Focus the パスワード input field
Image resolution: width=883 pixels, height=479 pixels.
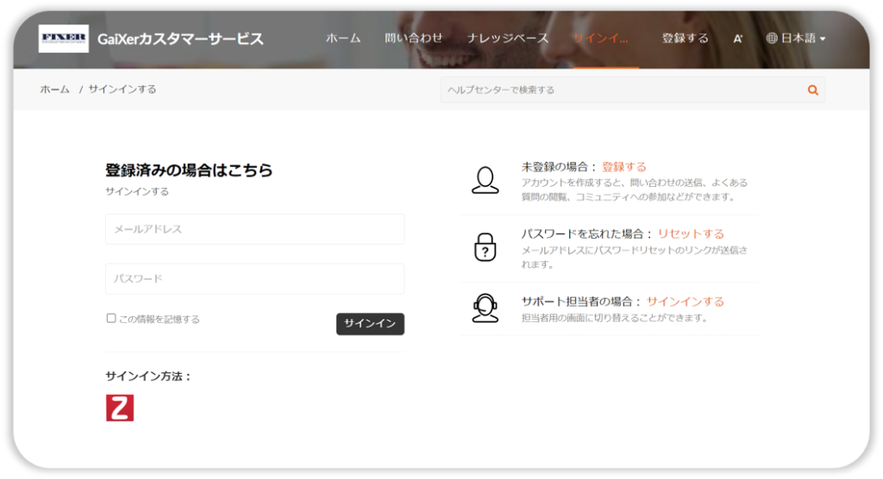(x=254, y=279)
